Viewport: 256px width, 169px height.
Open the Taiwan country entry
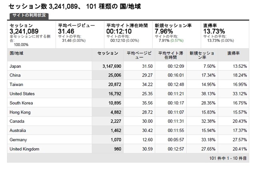click(16, 84)
